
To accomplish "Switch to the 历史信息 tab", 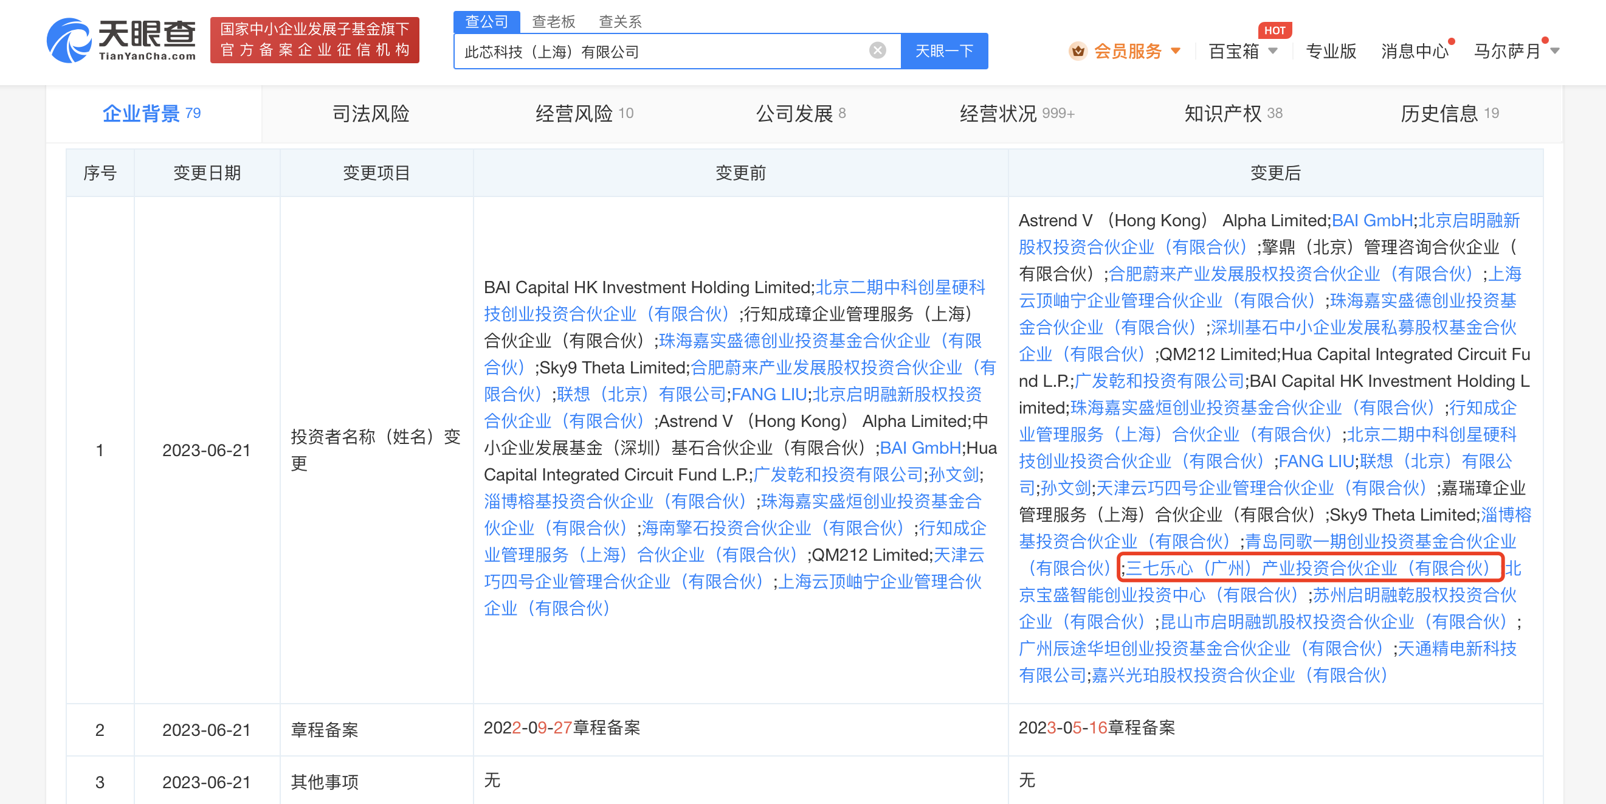I will (x=1450, y=114).
